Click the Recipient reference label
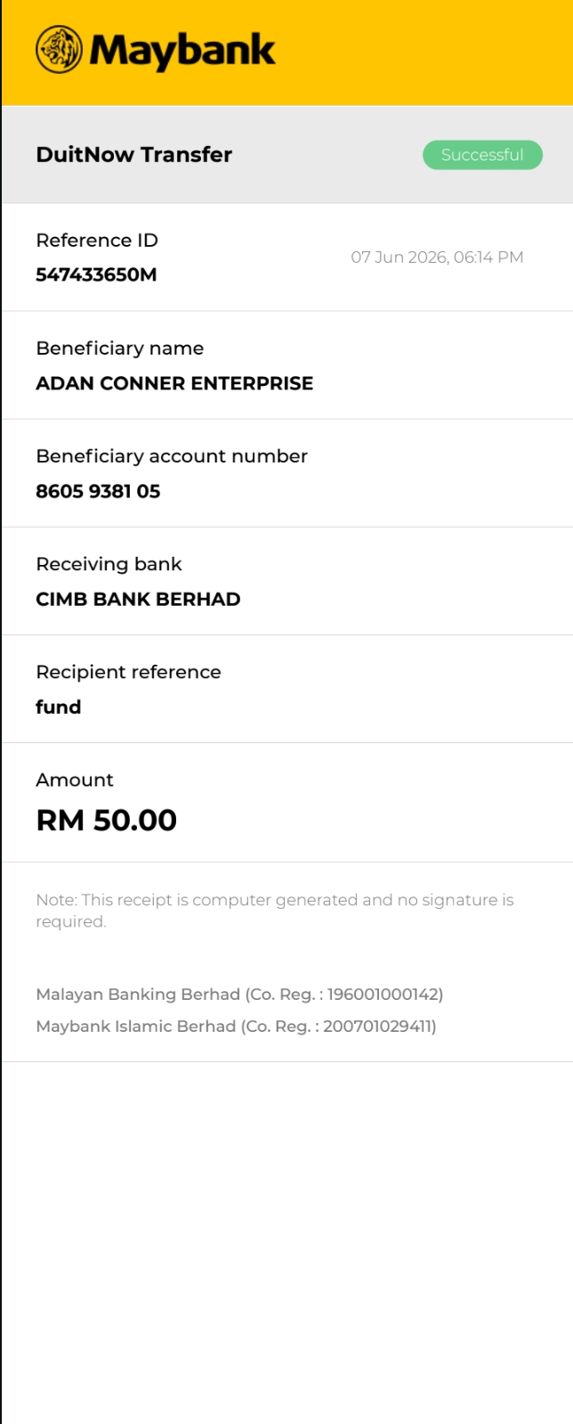 pyautogui.click(x=128, y=672)
